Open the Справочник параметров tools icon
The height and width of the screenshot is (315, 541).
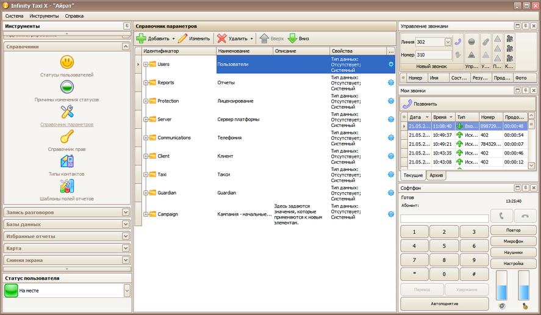(67, 112)
